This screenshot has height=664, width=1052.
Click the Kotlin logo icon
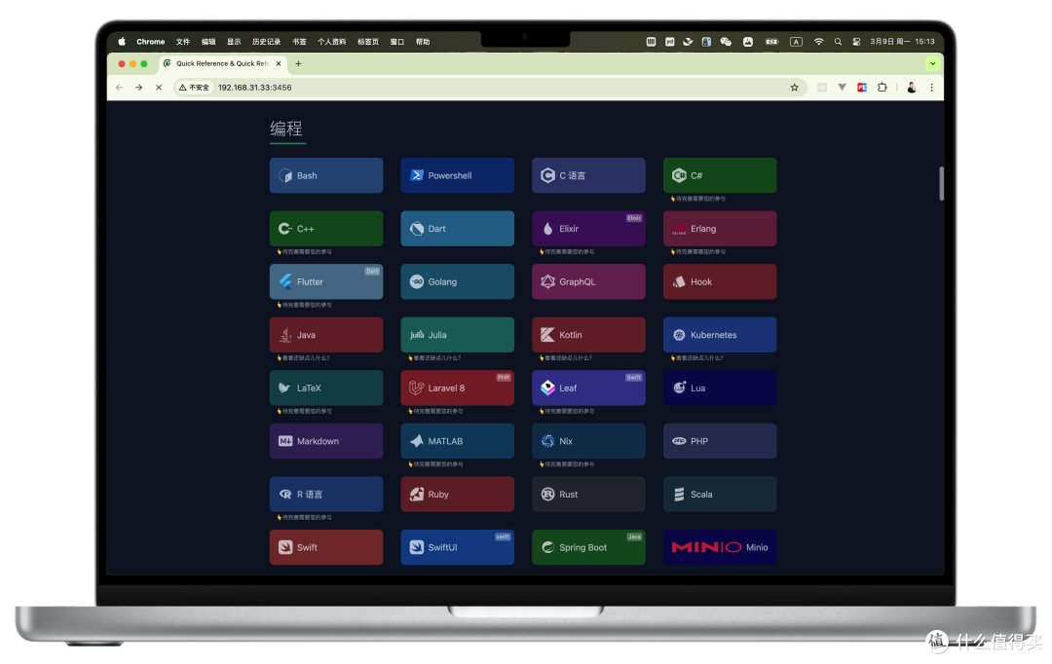(x=547, y=335)
